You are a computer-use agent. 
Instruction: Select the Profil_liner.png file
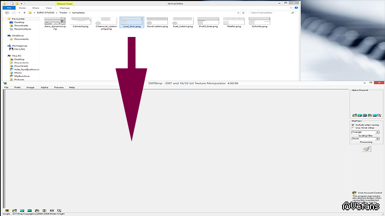tap(208, 22)
